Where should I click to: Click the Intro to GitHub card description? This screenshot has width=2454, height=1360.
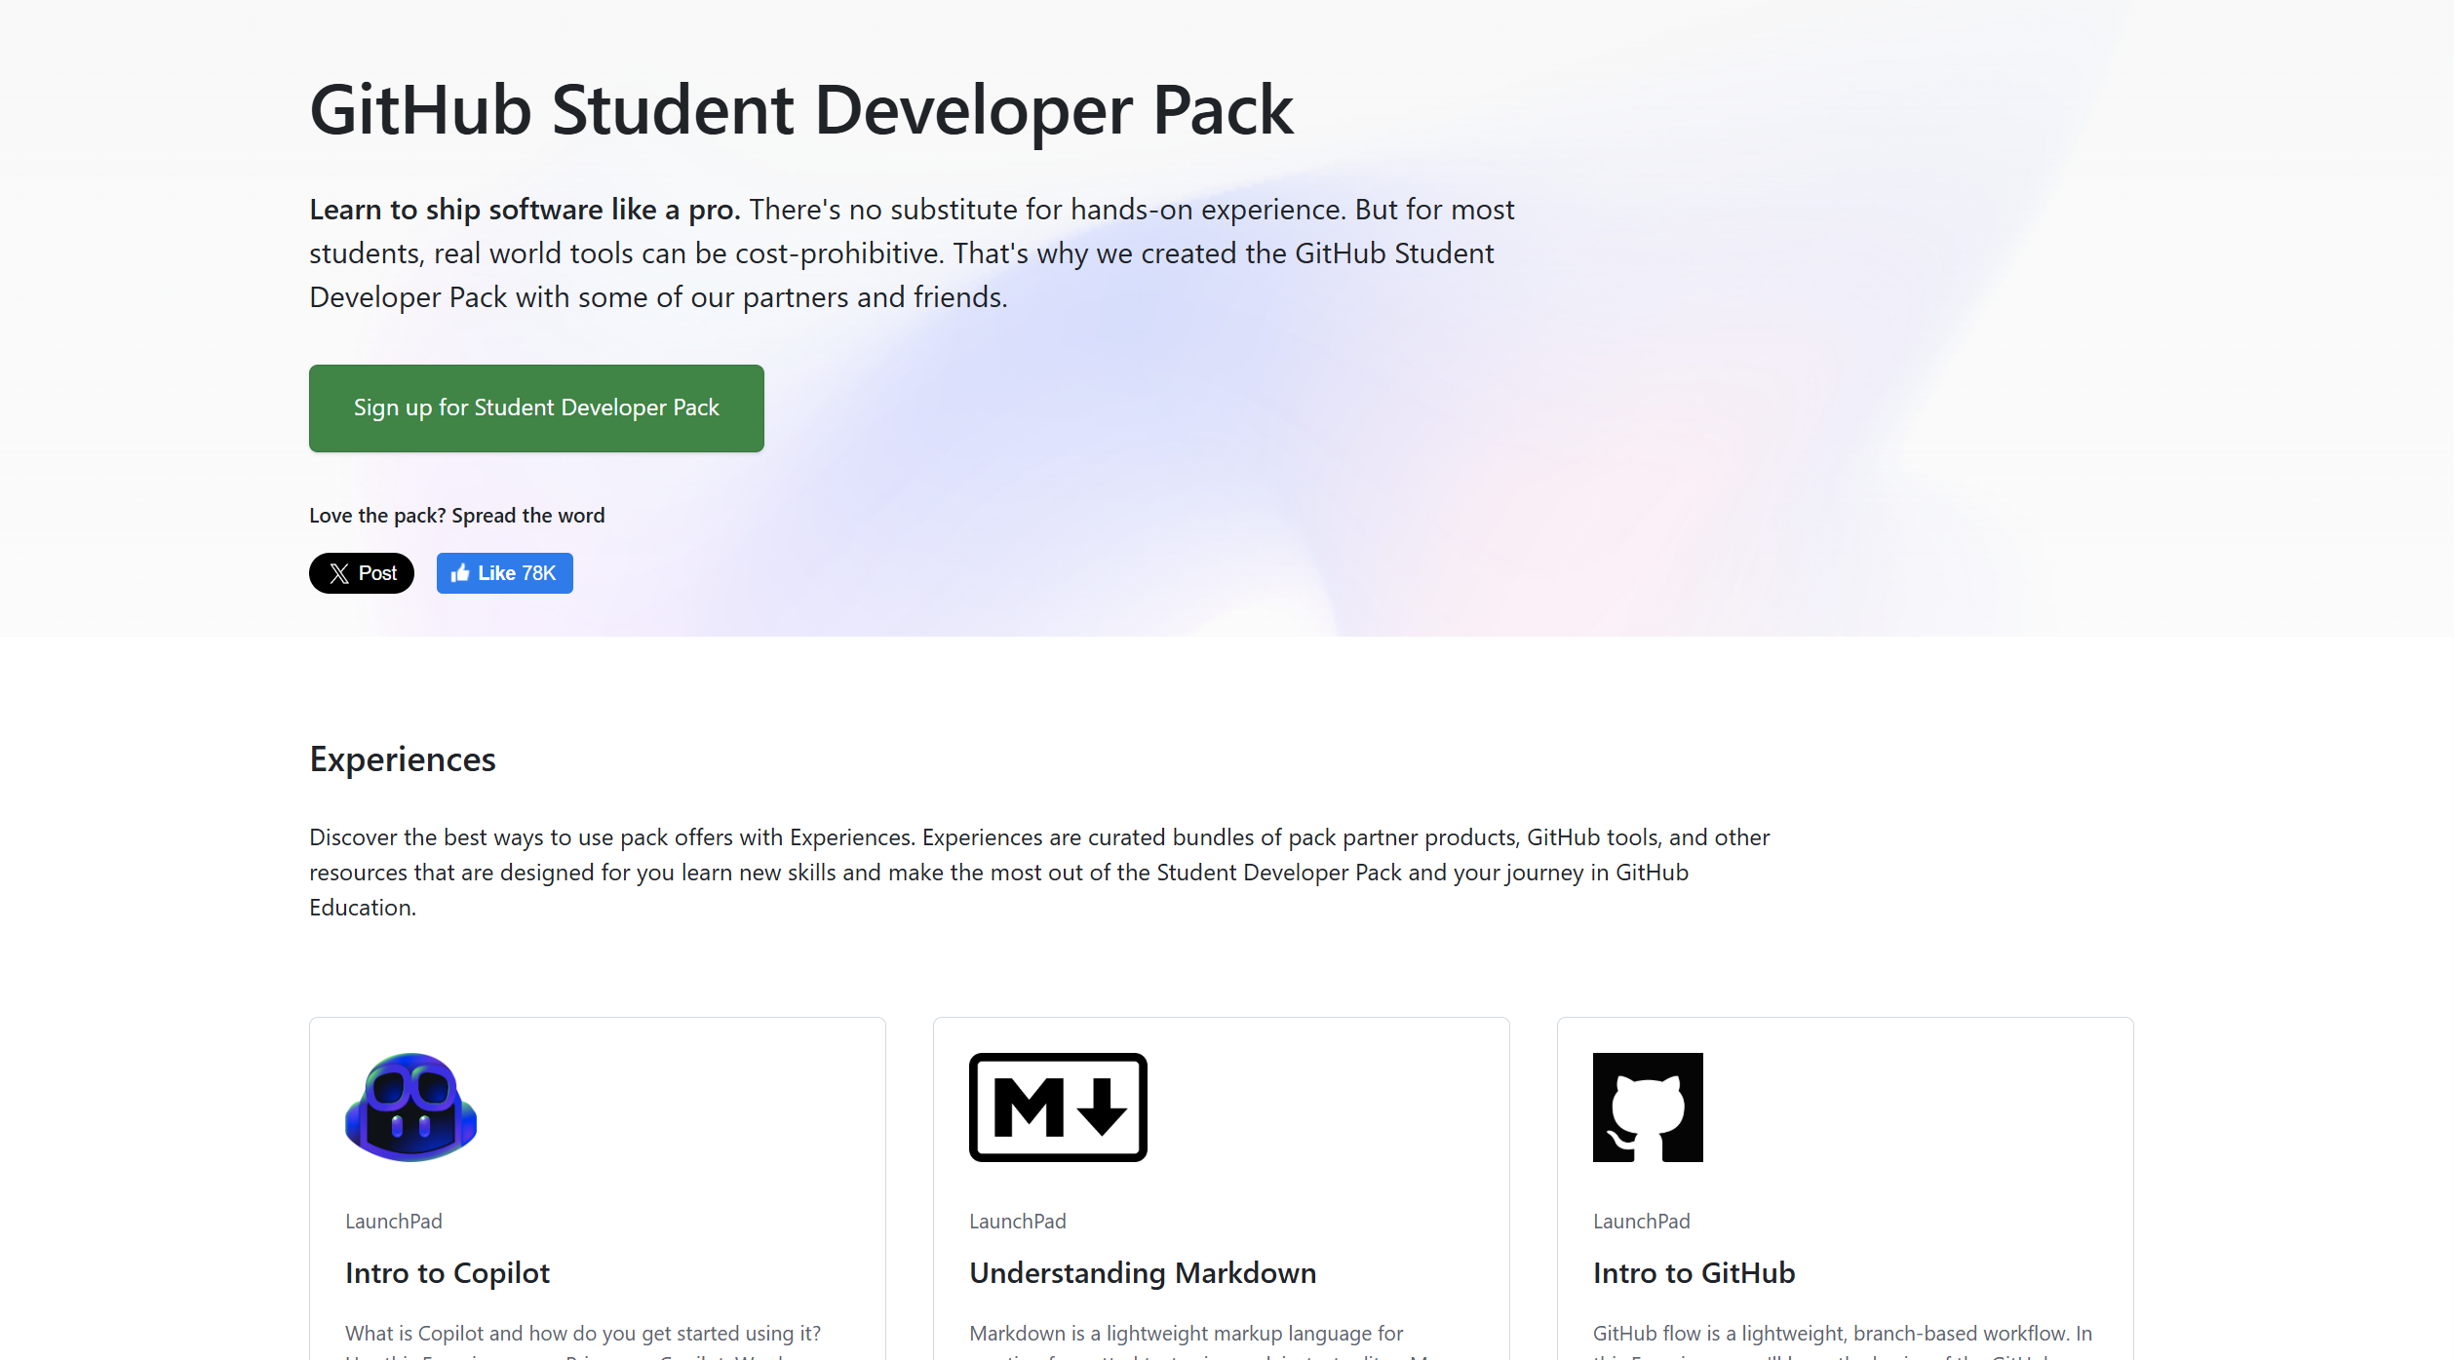(1843, 1340)
